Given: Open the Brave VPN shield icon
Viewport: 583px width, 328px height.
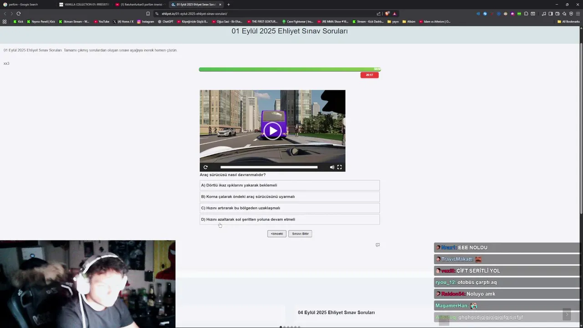Looking at the screenshot, I should click(x=571, y=14).
